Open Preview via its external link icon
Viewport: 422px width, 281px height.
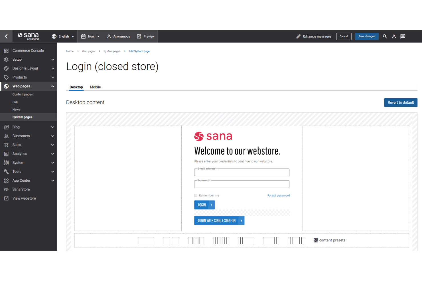(139, 36)
